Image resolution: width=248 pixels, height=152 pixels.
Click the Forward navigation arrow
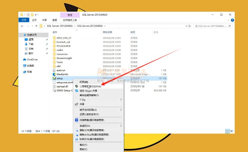(x=28, y=26)
